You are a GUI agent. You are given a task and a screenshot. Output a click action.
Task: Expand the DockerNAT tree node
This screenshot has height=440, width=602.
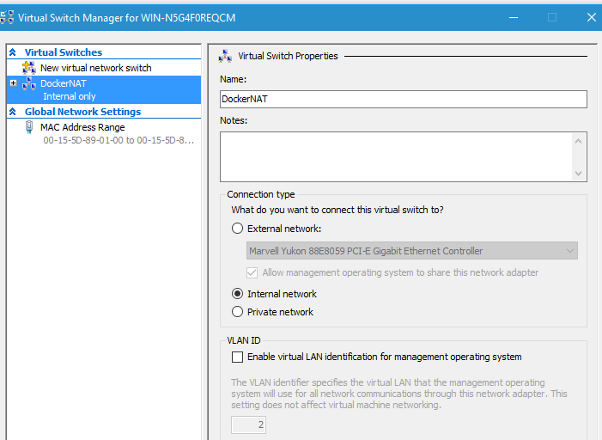click(13, 83)
